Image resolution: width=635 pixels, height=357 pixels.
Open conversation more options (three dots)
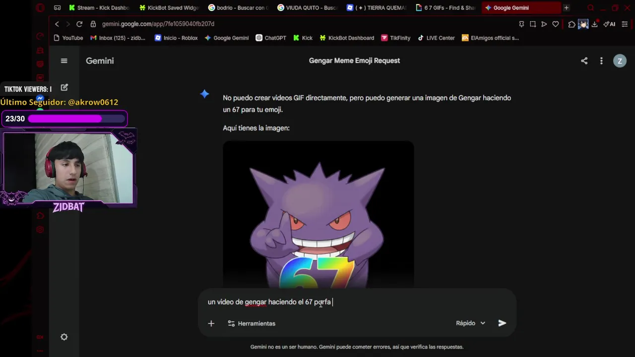pyautogui.click(x=601, y=60)
